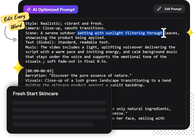Click the 'Text (Global): Standard' line
The width and height of the screenshot is (194, 139).
(x=68, y=42)
